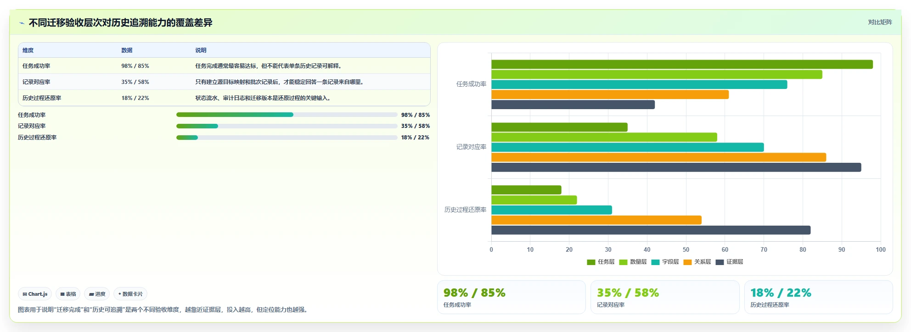
Task: Click the teal 字段层 bar in 任务成功率 group
Action: (x=639, y=84)
